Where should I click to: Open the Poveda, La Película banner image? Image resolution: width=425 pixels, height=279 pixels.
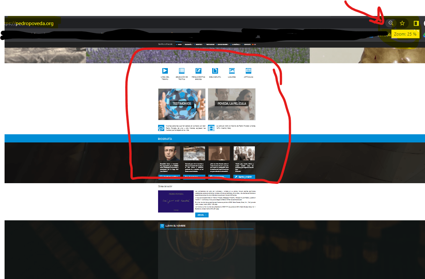[232, 104]
